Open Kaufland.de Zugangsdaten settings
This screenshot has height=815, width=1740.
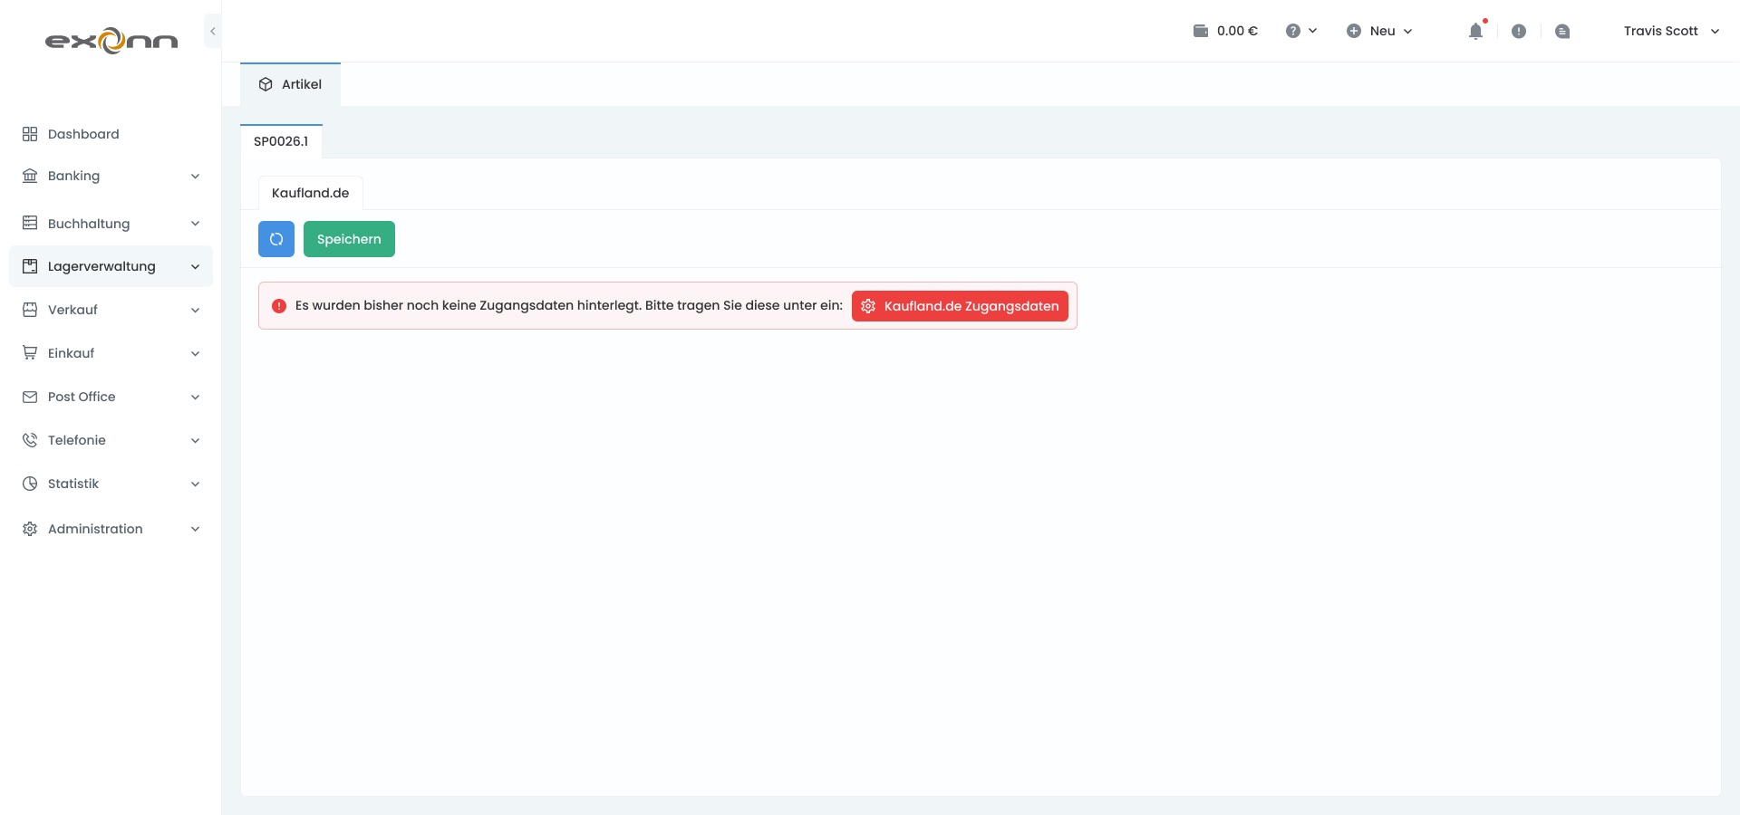tap(960, 306)
